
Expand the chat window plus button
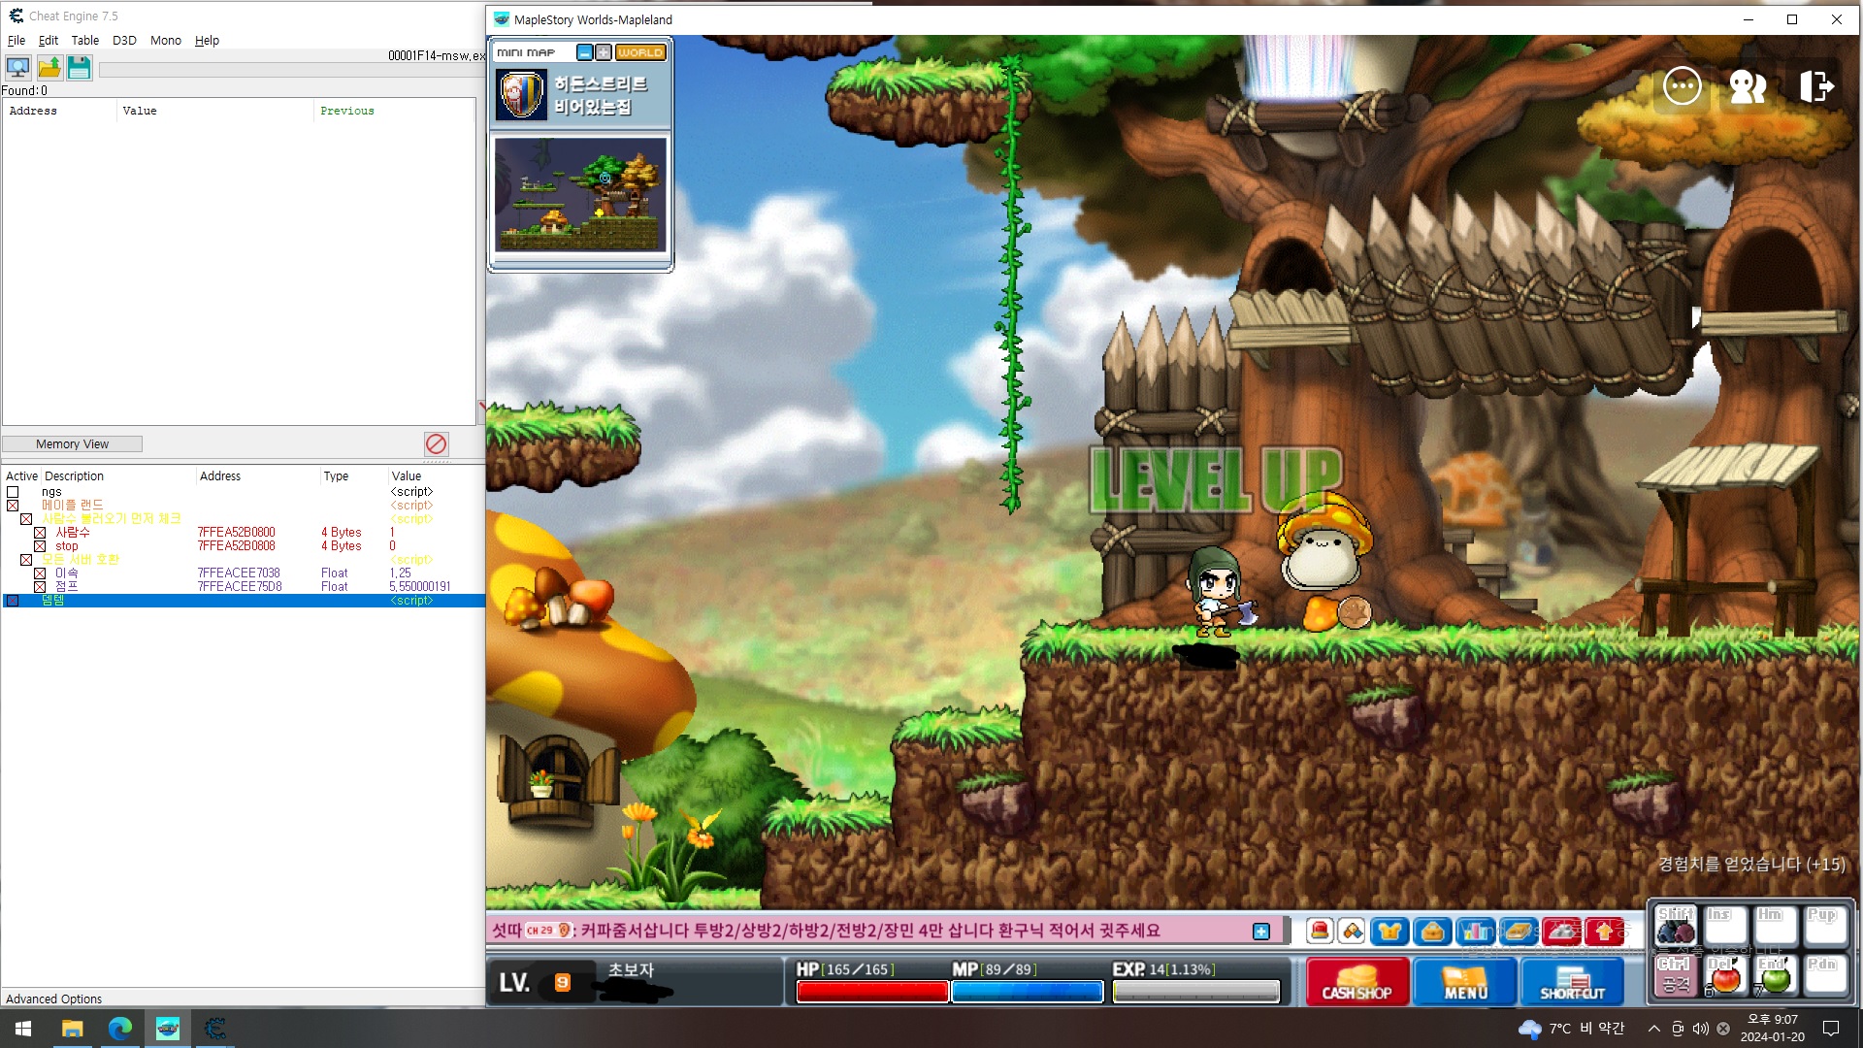pos(1260,932)
